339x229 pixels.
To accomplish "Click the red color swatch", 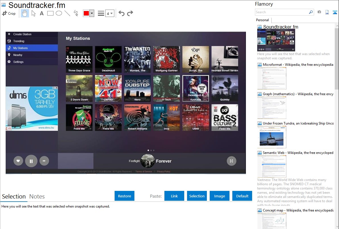I will pos(86,13).
